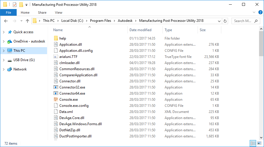
Task: Select ComparerApplication.dll file name
Action: pos(78,75)
